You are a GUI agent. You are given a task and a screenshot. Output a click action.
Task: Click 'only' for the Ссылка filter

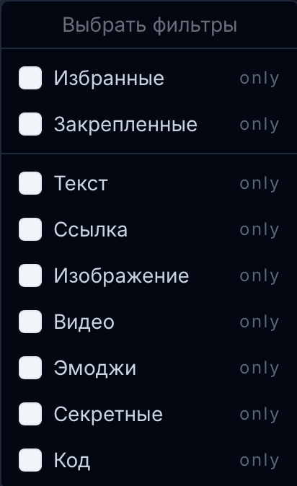(x=260, y=230)
